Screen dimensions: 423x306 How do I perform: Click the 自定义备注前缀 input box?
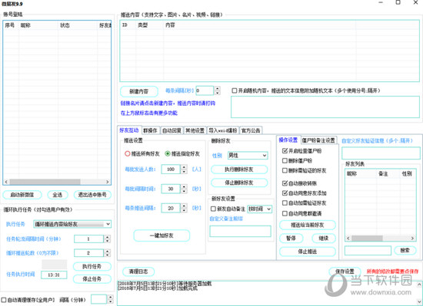click(x=240, y=232)
